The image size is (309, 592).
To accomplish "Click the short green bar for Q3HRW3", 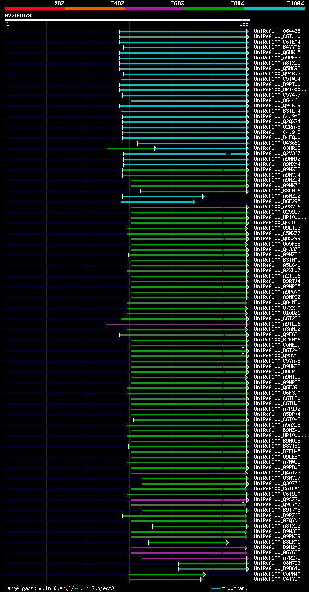I will coord(131,148).
